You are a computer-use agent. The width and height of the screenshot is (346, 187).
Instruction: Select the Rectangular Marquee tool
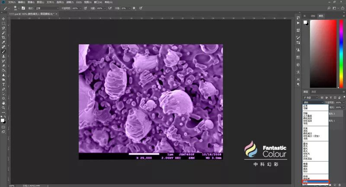(3, 23)
